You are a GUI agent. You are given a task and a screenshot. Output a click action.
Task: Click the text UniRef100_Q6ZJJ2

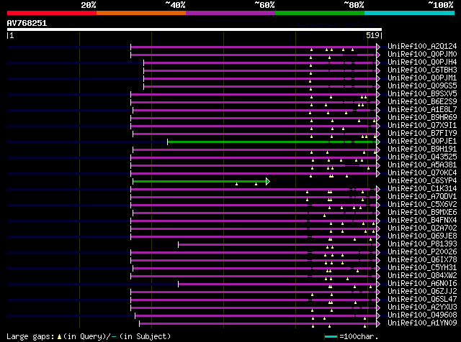point(422,292)
